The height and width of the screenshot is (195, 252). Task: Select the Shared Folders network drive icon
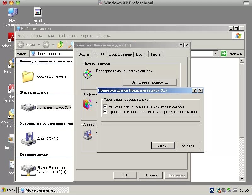click(x=28, y=170)
